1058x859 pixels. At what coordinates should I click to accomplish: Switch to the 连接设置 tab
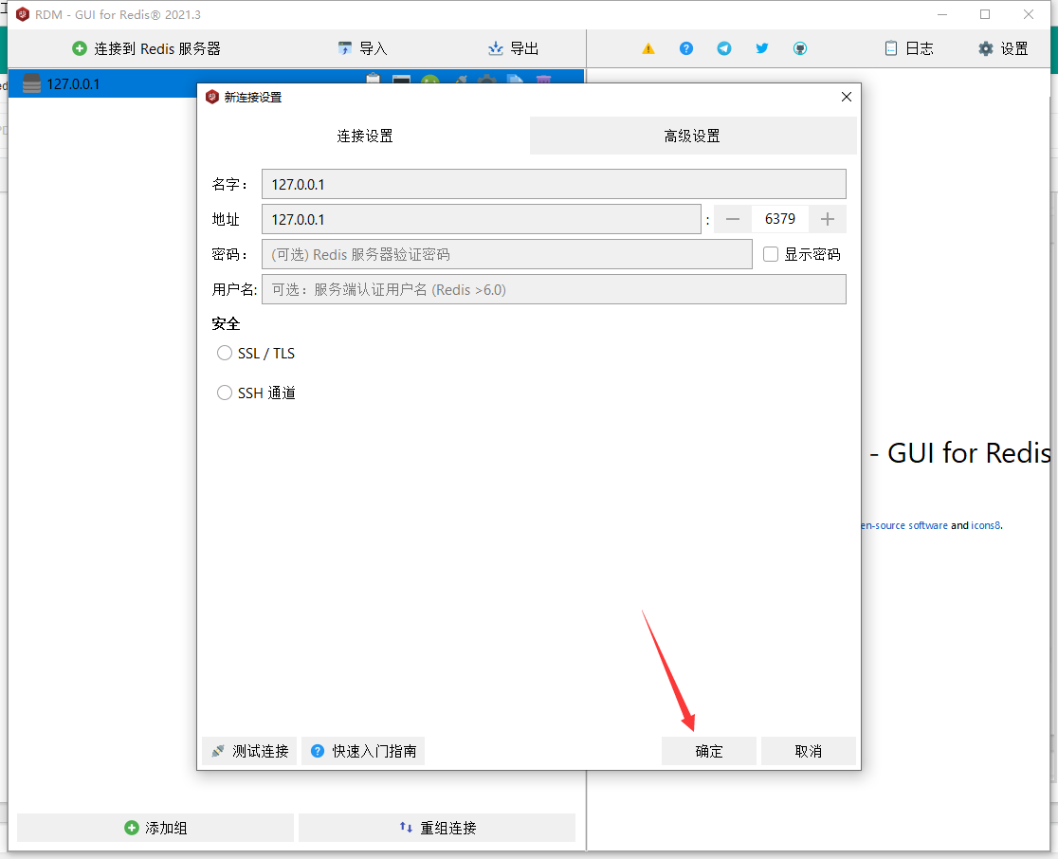tap(365, 136)
